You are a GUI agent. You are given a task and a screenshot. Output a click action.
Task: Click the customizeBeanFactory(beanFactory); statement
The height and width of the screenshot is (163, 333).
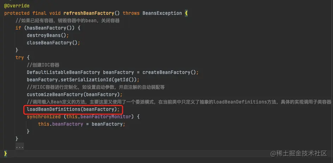[74, 94]
